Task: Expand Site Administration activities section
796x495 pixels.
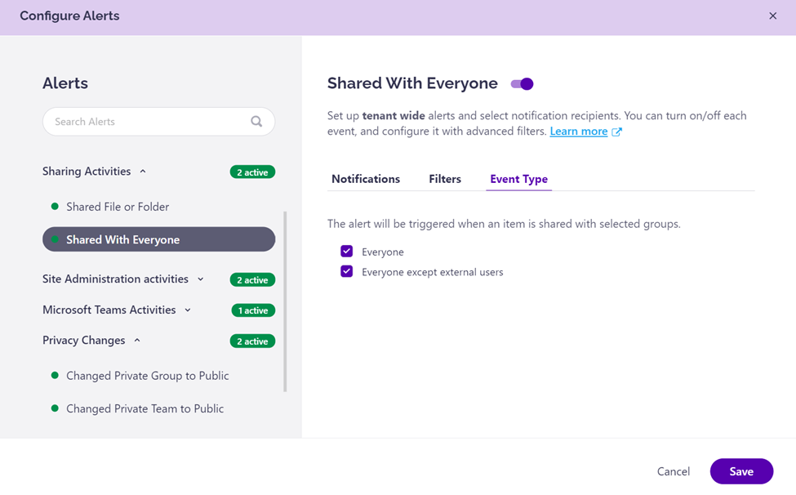Action: coord(201,279)
